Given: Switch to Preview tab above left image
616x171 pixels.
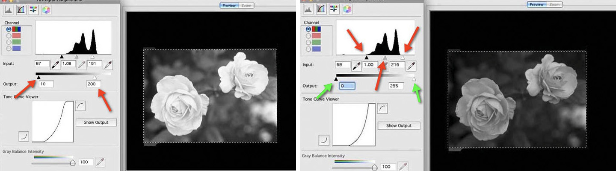Looking at the screenshot, I should (230, 6).
